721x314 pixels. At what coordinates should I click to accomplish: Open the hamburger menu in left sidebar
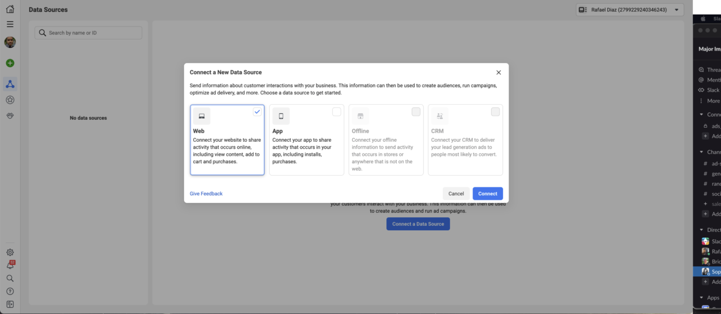[10, 24]
